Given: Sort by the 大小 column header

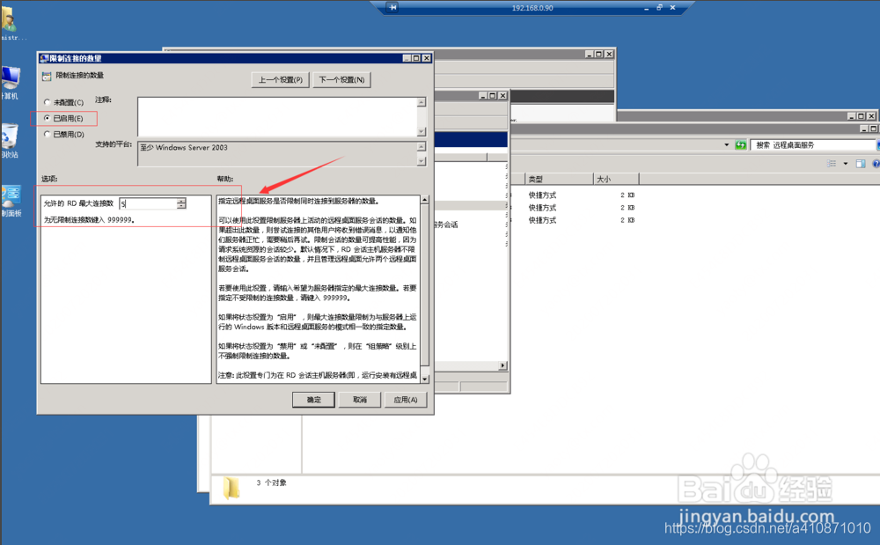Looking at the screenshot, I should pos(616,179).
